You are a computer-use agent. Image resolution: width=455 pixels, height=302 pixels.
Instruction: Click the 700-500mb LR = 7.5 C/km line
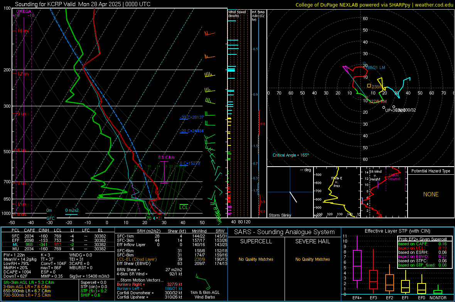click(x=27, y=295)
